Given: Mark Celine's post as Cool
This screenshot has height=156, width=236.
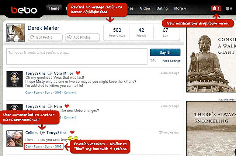Looking at the screenshot, I should [x=28, y=146].
